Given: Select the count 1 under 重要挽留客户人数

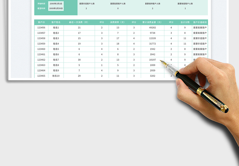Looking at the screenshot, I should click(x=185, y=9).
